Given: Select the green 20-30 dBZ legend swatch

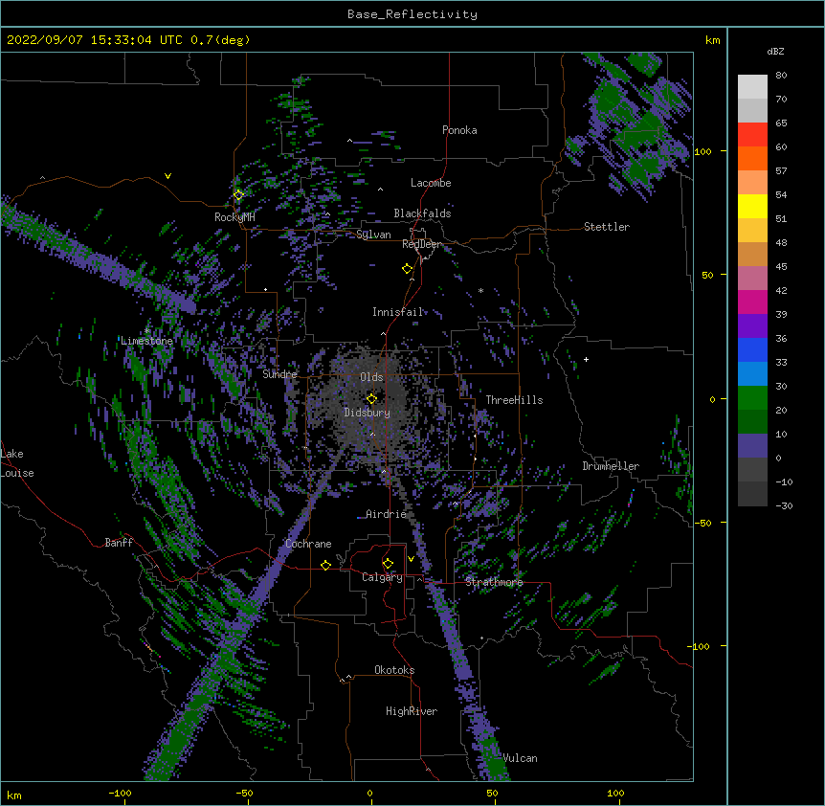Looking at the screenshot, I should (752, 398).
